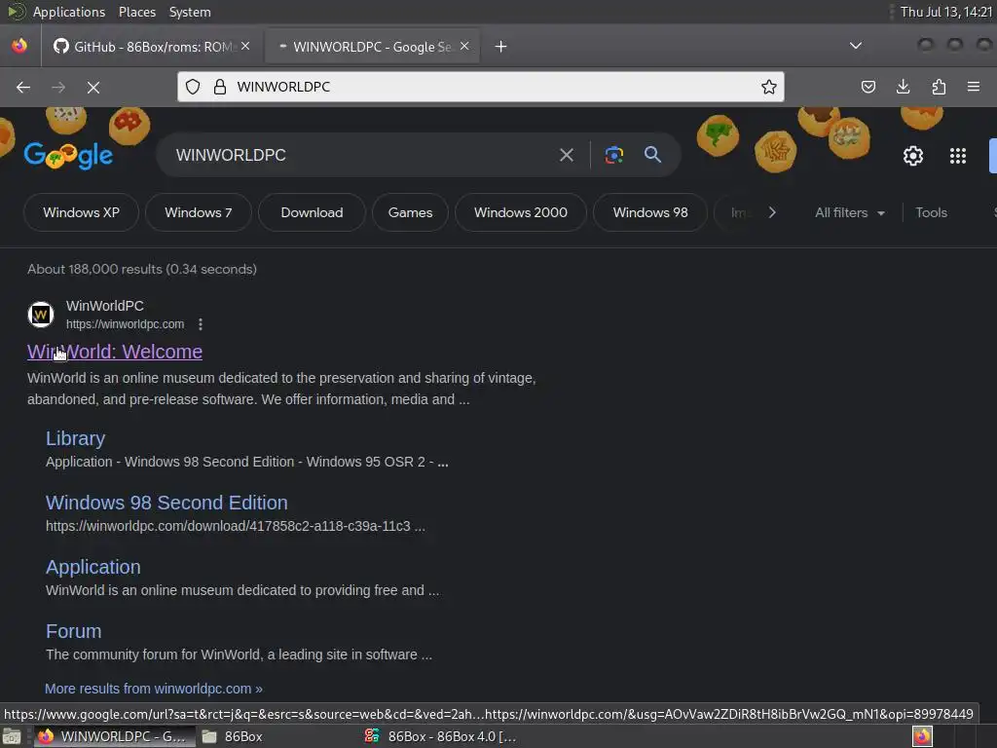Expand the All filters dropdown
Viewport: 997px width, 748px height.
tap(849, 212)
